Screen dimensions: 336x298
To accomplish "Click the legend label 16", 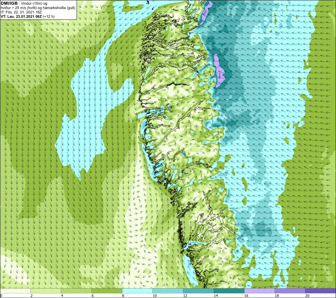I will click(x=246, y=296).
